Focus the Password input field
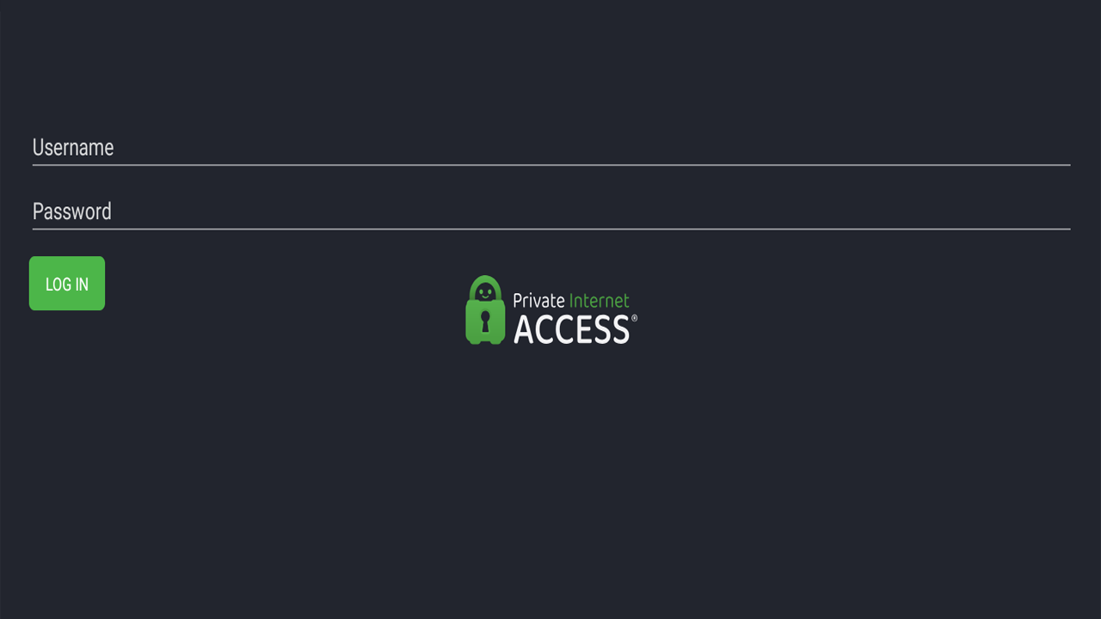 (x=550, y=211)
